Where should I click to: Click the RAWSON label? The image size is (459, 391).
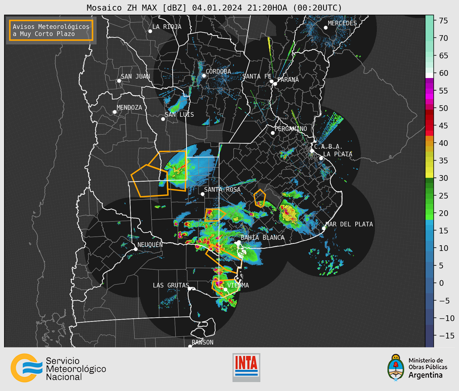click(x=202, y=342)
